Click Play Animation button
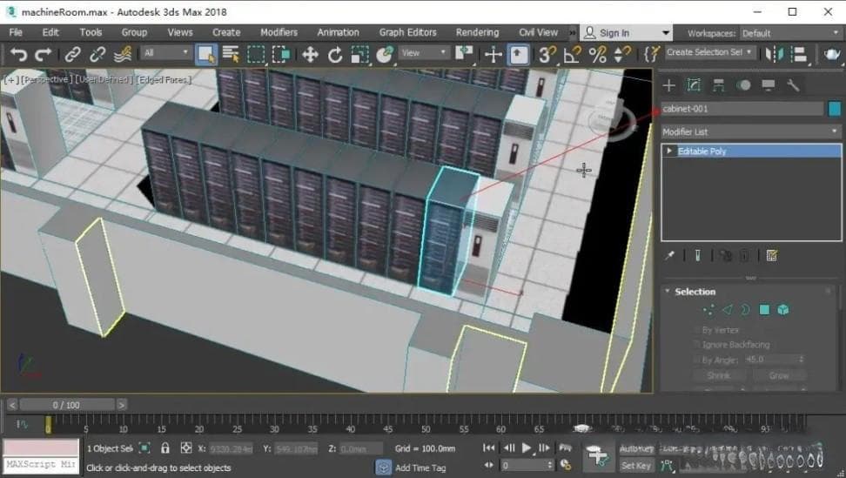Image resolution: width=846 pixels, height=478 pixels. [527, 448]
